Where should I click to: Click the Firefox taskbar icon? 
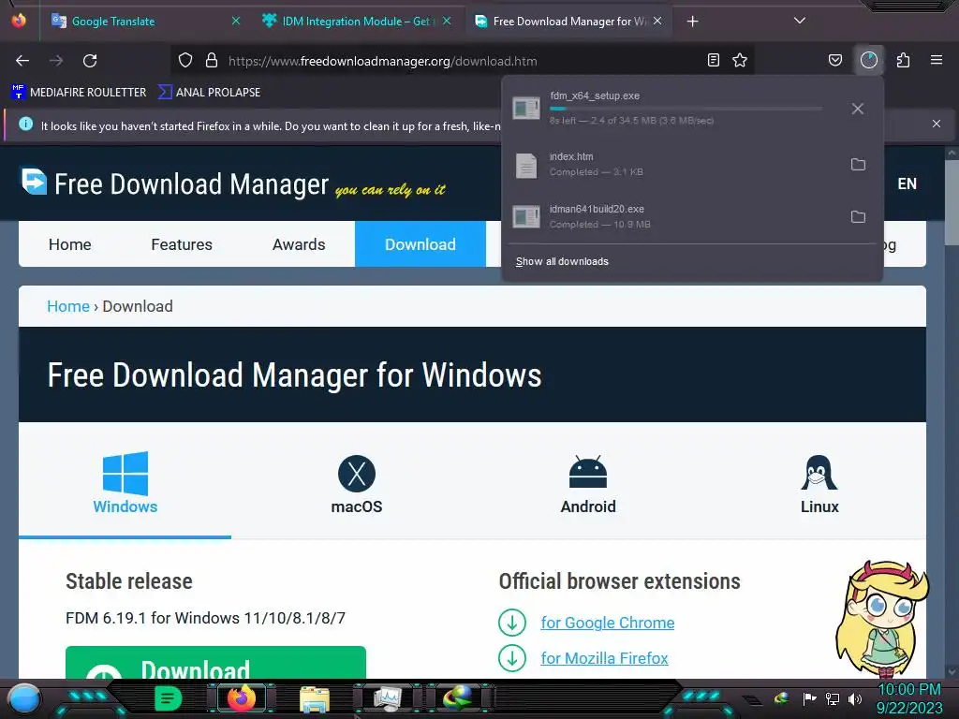coord(242,698)
